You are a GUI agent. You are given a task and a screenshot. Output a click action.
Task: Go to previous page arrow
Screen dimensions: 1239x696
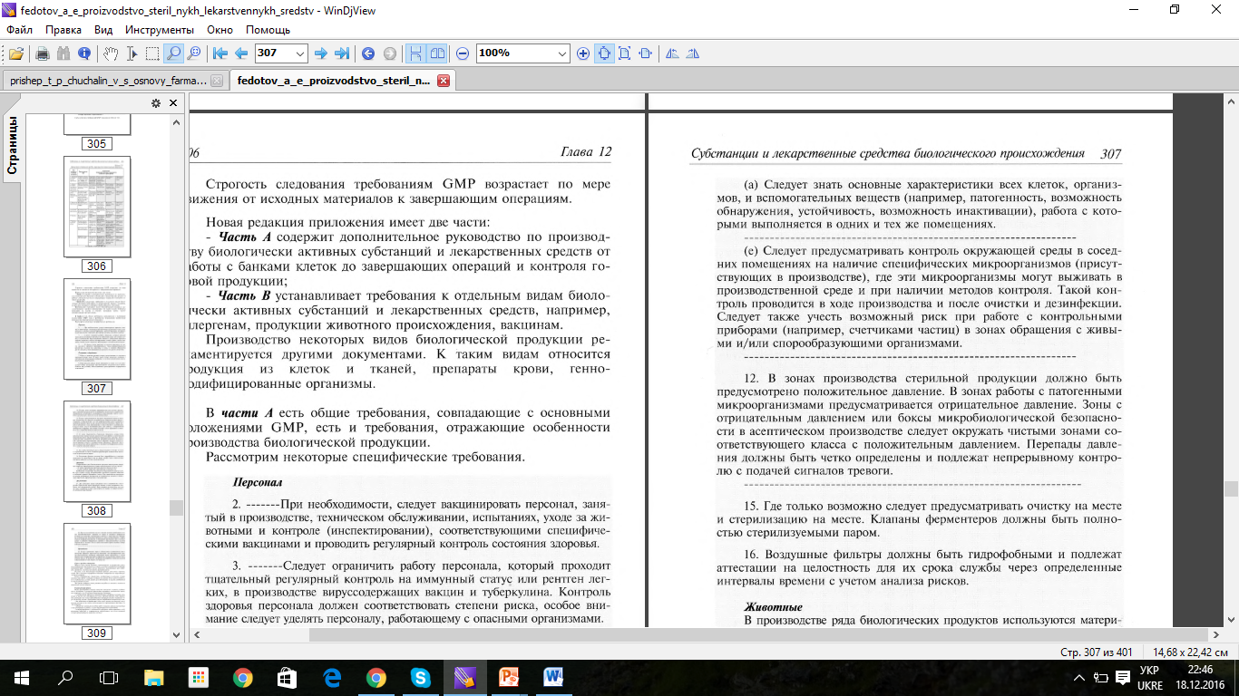point(241,53)
